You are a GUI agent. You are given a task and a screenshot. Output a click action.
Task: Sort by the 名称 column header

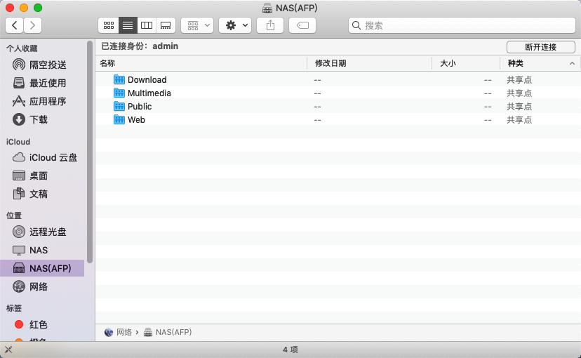pos(201,63)
